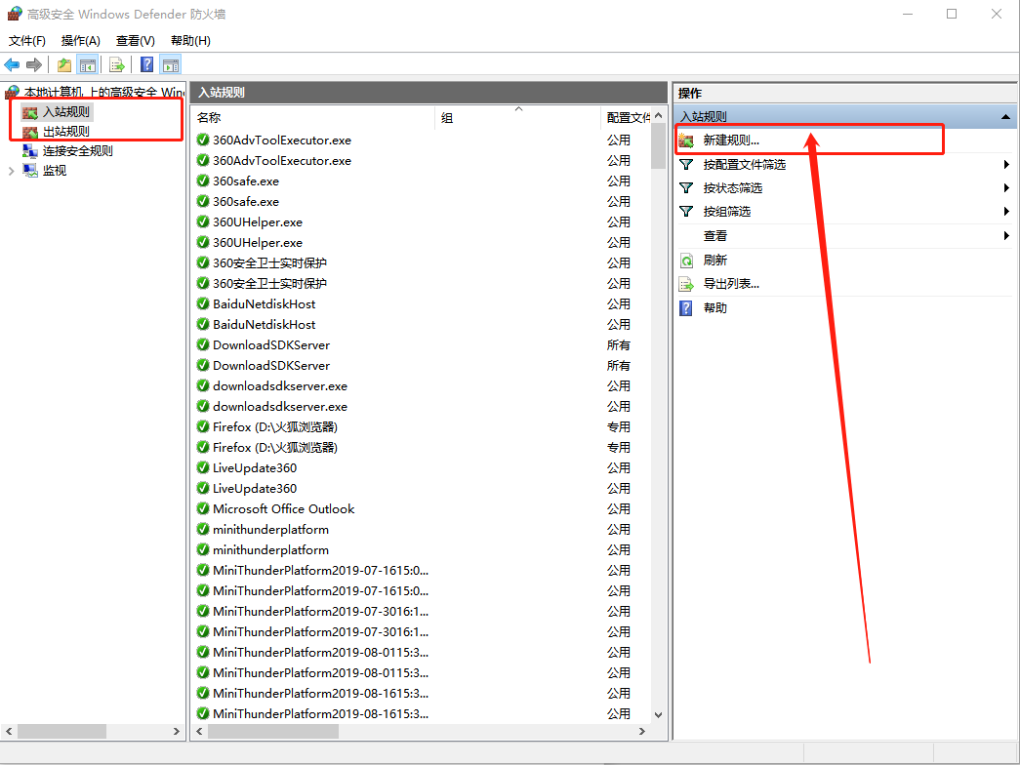The width and height of the screenshot is (1020, 765).
Task: Toggle the action pane show/hide toolbar icon
Action: [172, 64]
